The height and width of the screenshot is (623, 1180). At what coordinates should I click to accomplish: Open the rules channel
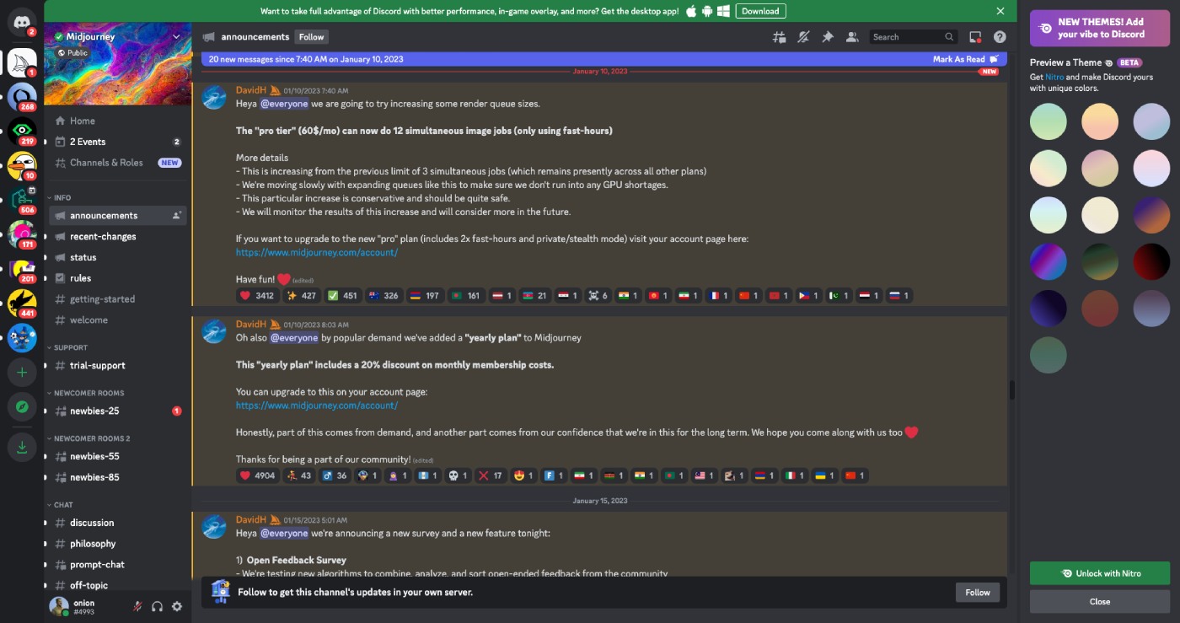point(118,278)
